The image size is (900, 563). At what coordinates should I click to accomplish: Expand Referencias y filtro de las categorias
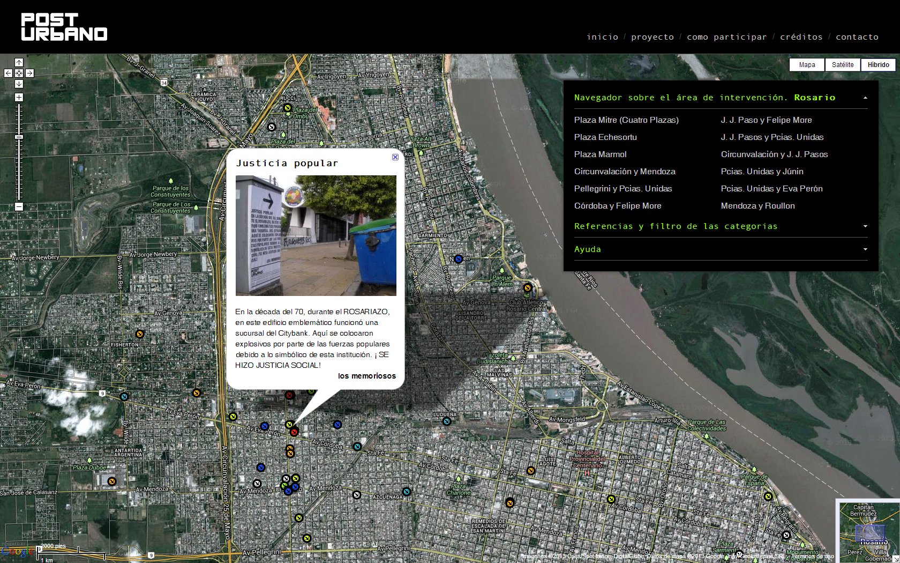[x=865, y=226]
